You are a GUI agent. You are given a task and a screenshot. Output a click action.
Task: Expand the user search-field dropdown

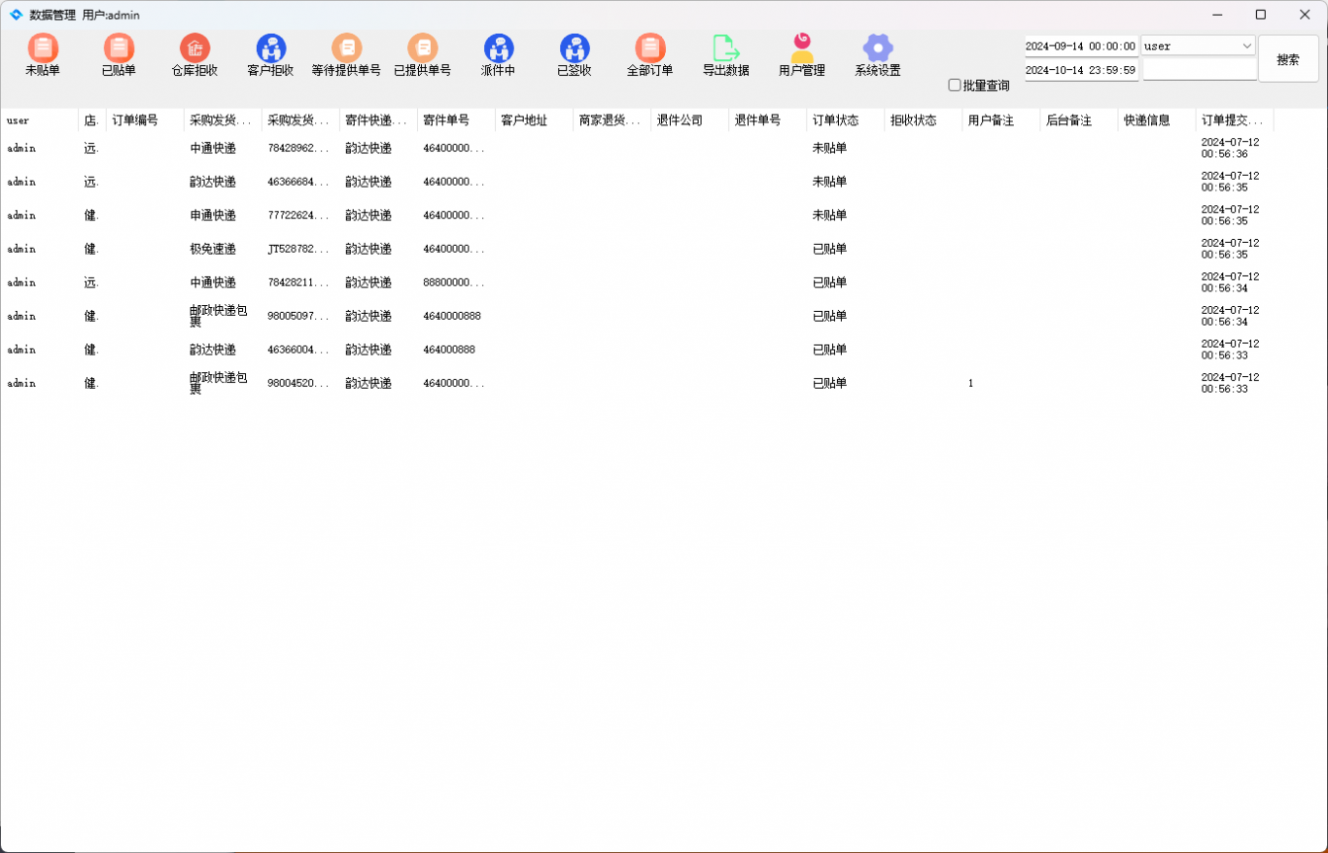click(x=1247, y=46)
